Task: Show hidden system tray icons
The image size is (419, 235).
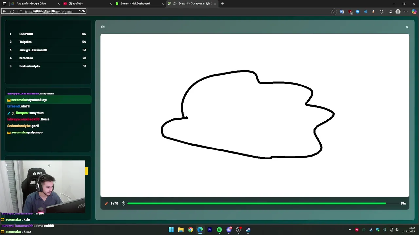Action: point(350,230)
